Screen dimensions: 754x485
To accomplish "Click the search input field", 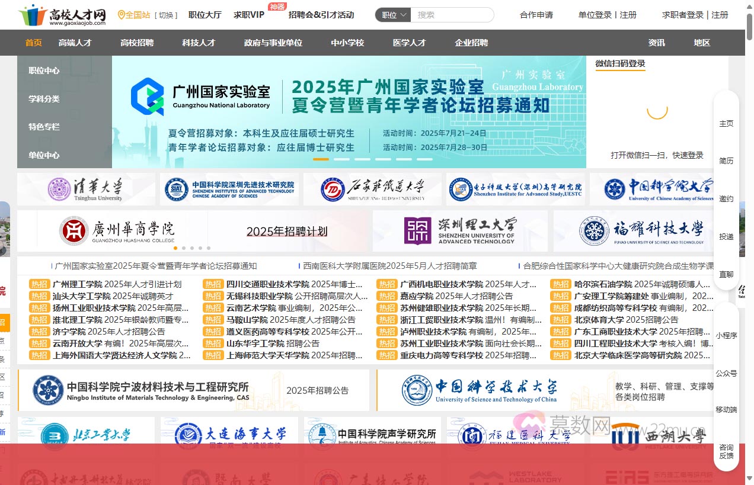I will (x=452, y=14).
